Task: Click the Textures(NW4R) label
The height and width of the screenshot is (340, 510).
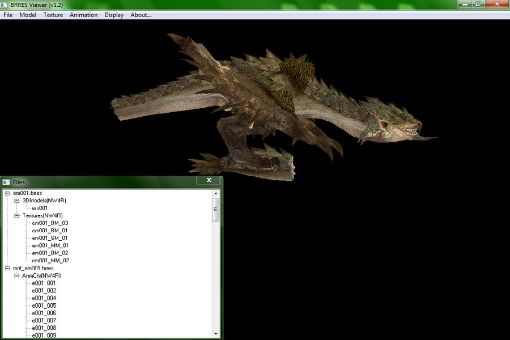Action: click(42, 216)
